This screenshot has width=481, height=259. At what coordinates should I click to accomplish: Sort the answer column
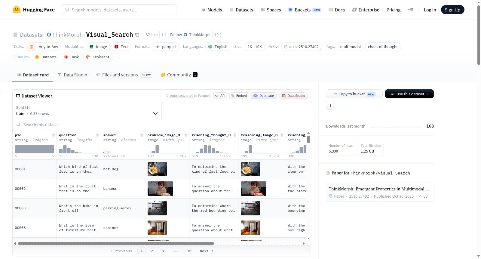point(142,135)
